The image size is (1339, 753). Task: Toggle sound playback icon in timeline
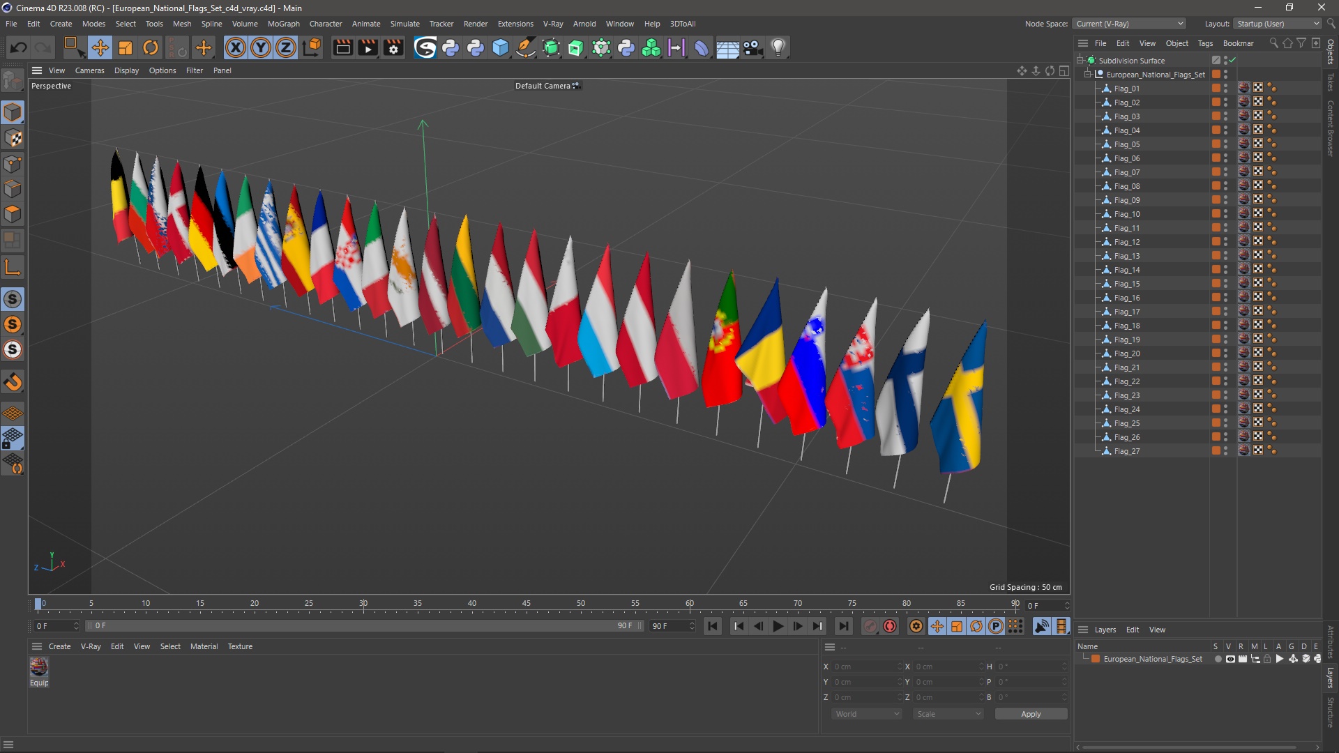coord(1041,626)
